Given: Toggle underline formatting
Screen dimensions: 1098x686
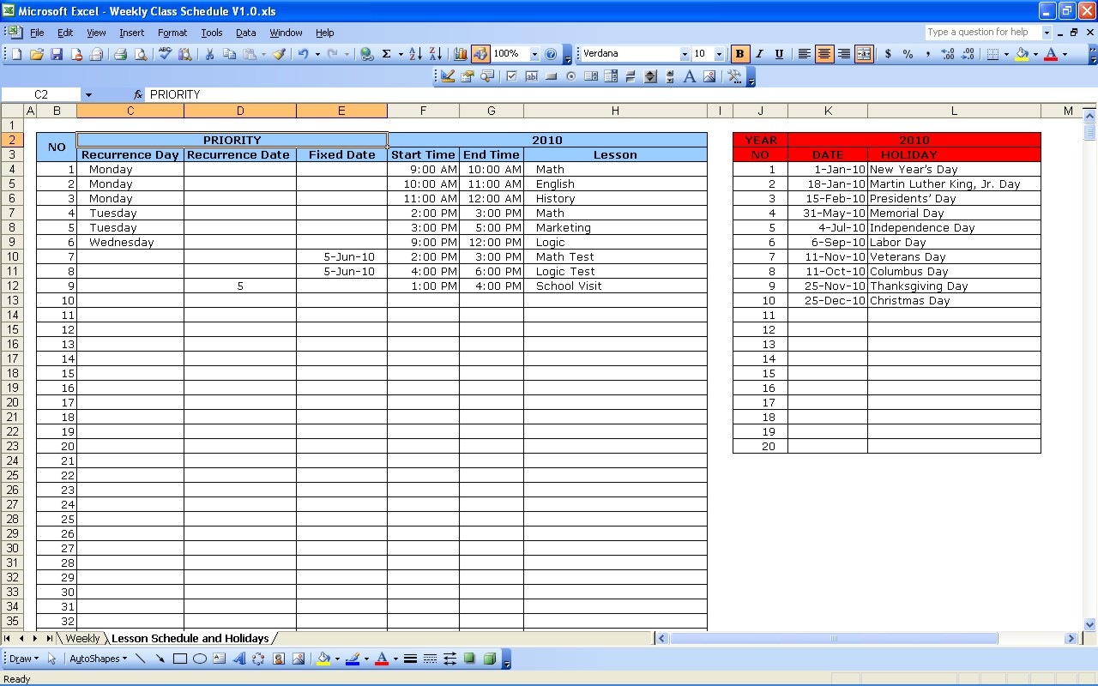Looking at the screenshot, I should (779, 53).
